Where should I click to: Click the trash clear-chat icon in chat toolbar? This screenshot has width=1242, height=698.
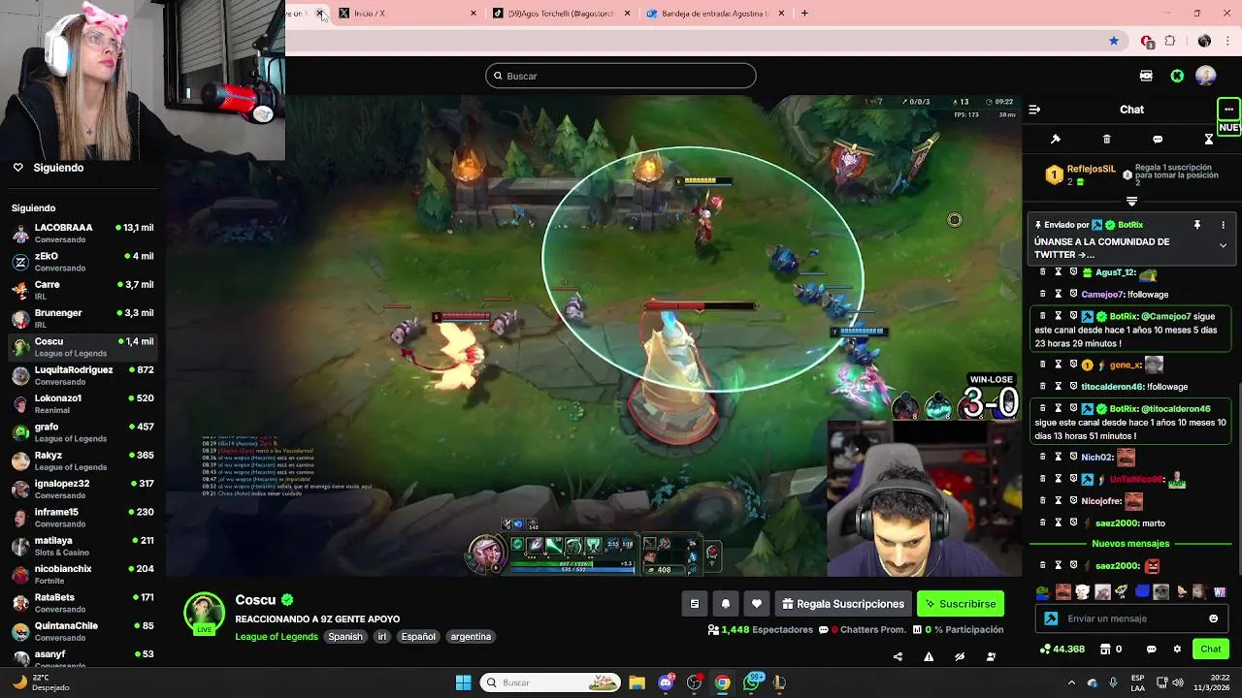coord(1106,140)
